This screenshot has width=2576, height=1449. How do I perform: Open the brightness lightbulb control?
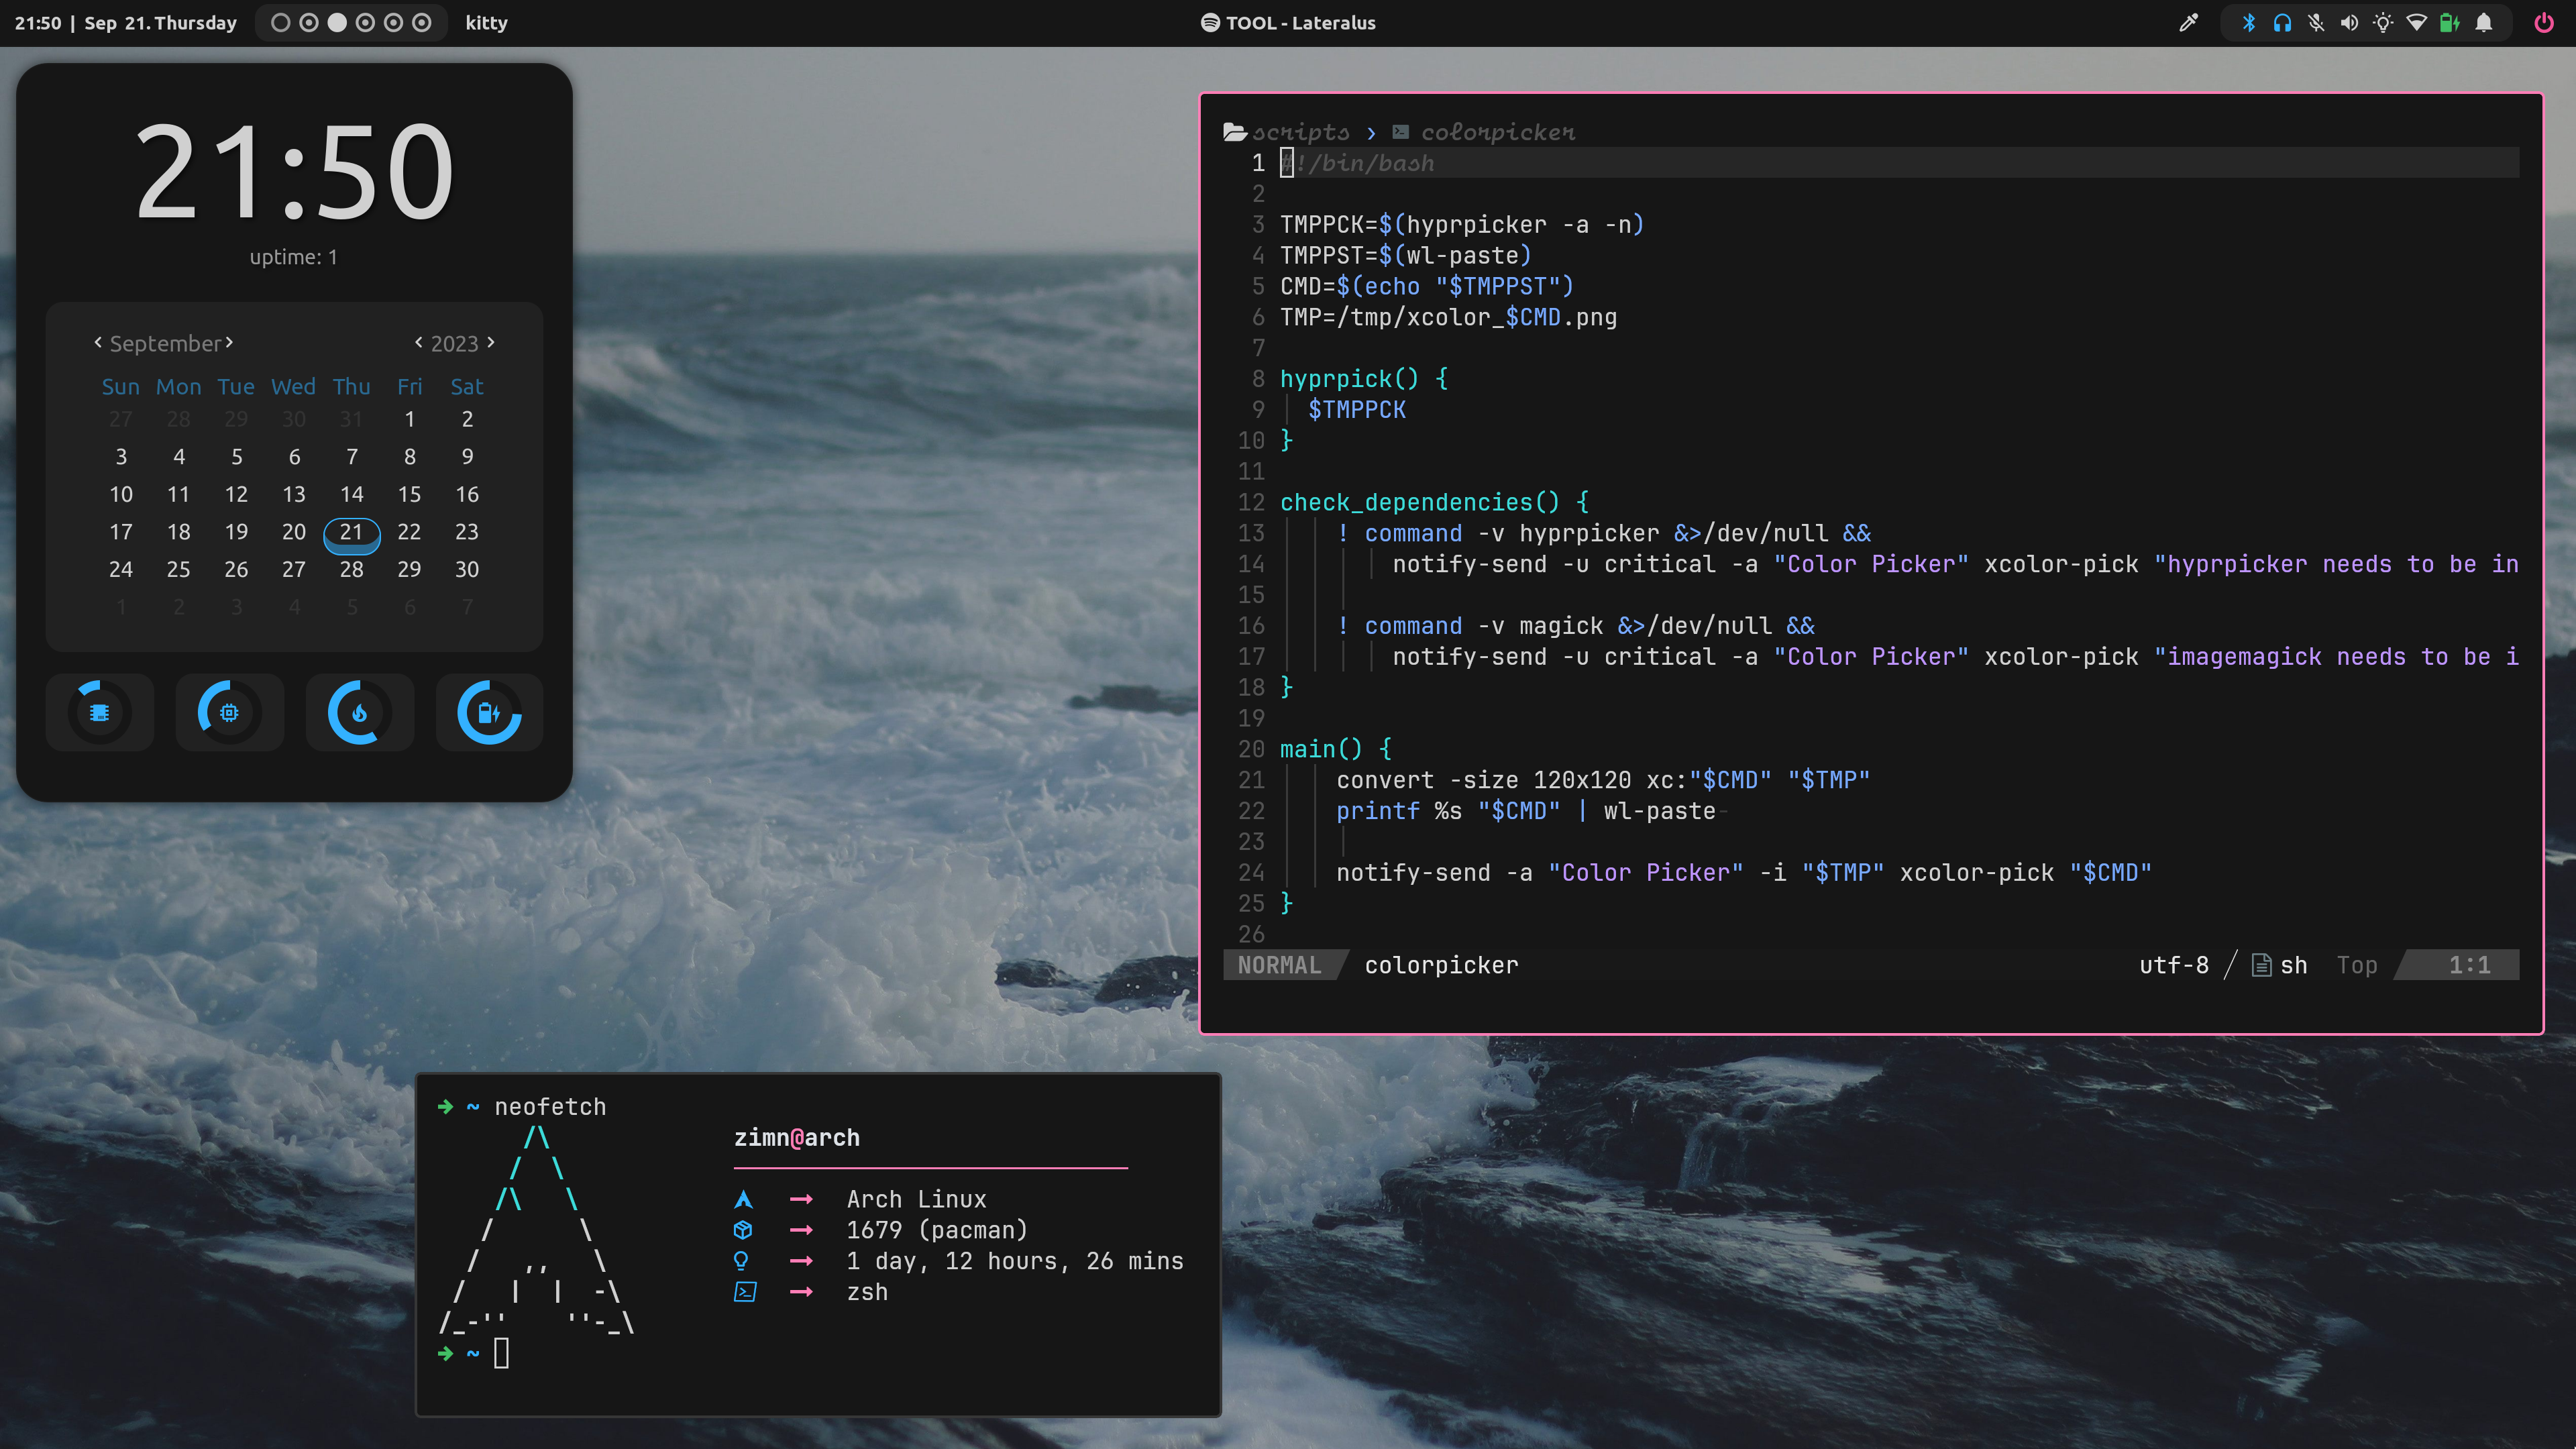pyautogui.click(x=2383, y=23)
